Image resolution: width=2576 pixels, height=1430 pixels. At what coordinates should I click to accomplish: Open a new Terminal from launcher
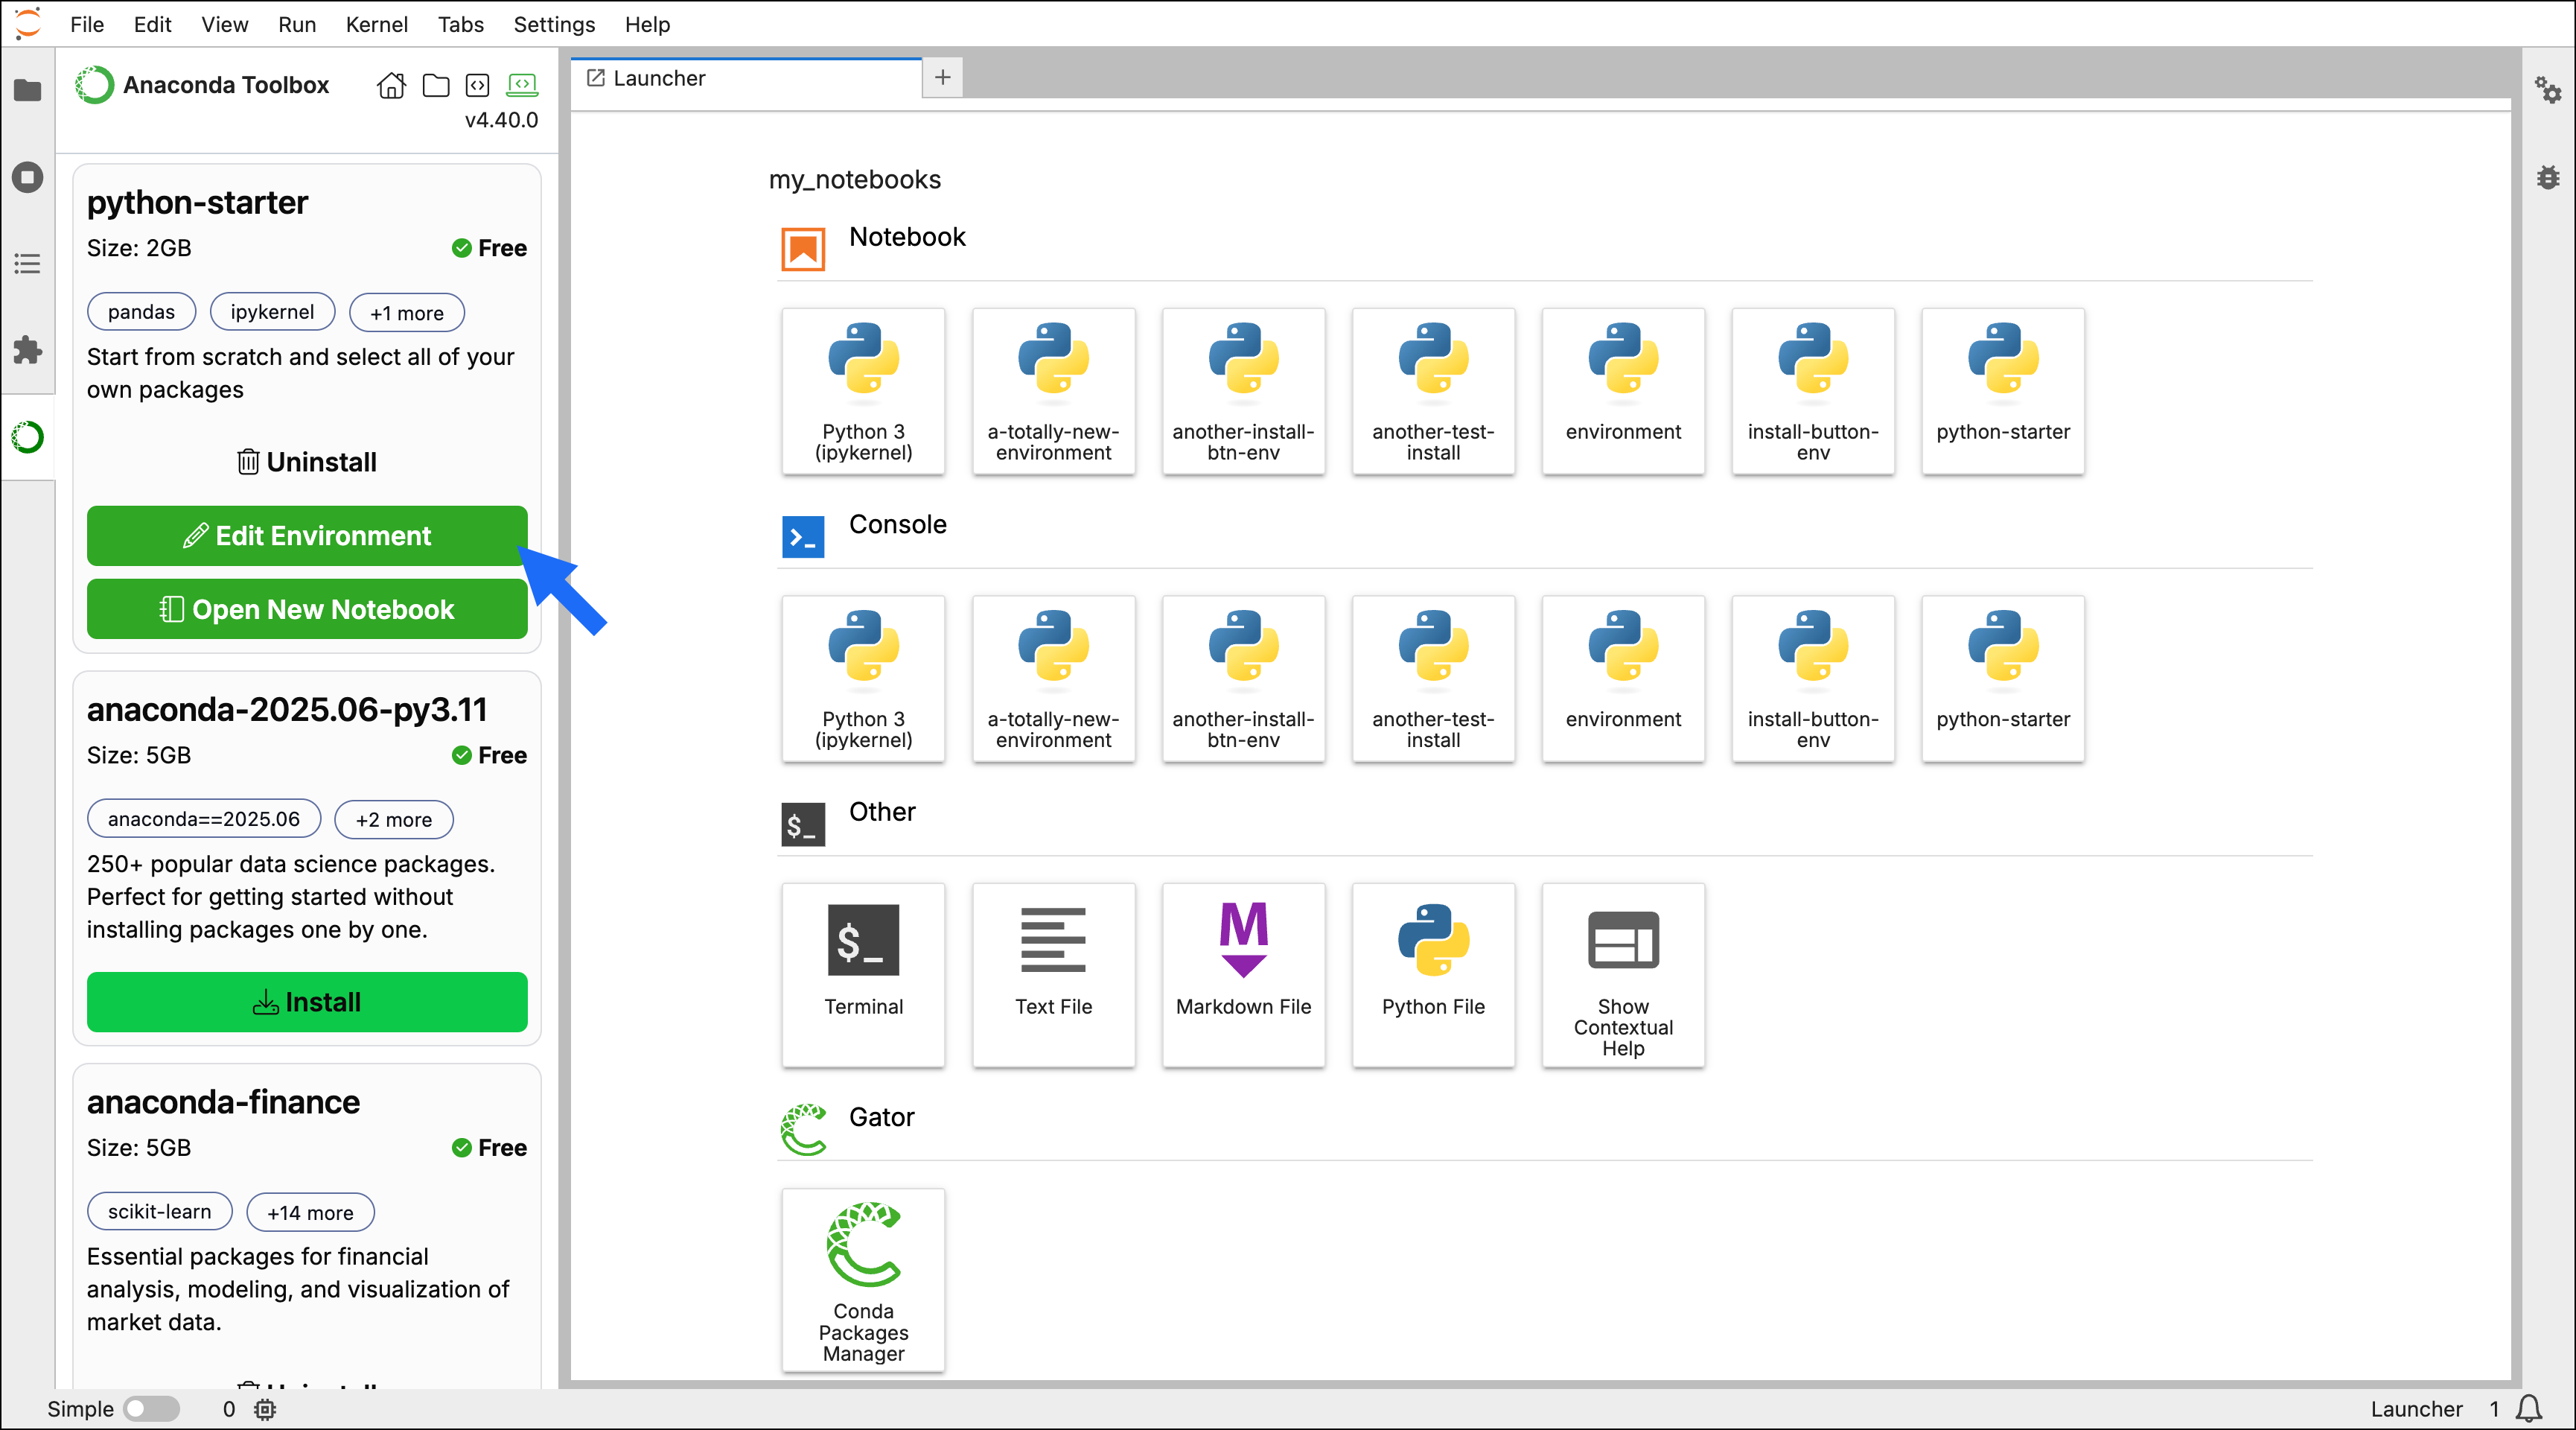pos(863,973)
